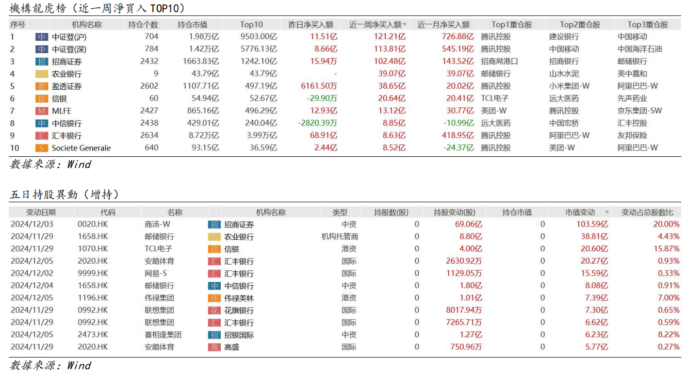Click the 友邦保险 stock name

632,136
